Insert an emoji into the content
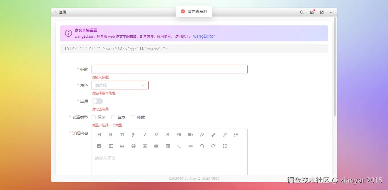Screen dimensions: 388x190 [133, 146]
